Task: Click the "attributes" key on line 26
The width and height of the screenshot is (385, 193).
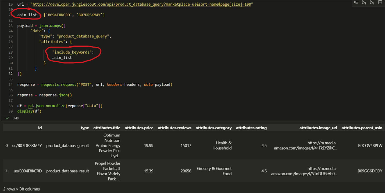Action: tap(52, 42)
